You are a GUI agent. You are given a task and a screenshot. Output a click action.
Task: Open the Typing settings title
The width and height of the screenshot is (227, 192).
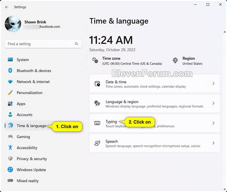(x=111, y=121)
